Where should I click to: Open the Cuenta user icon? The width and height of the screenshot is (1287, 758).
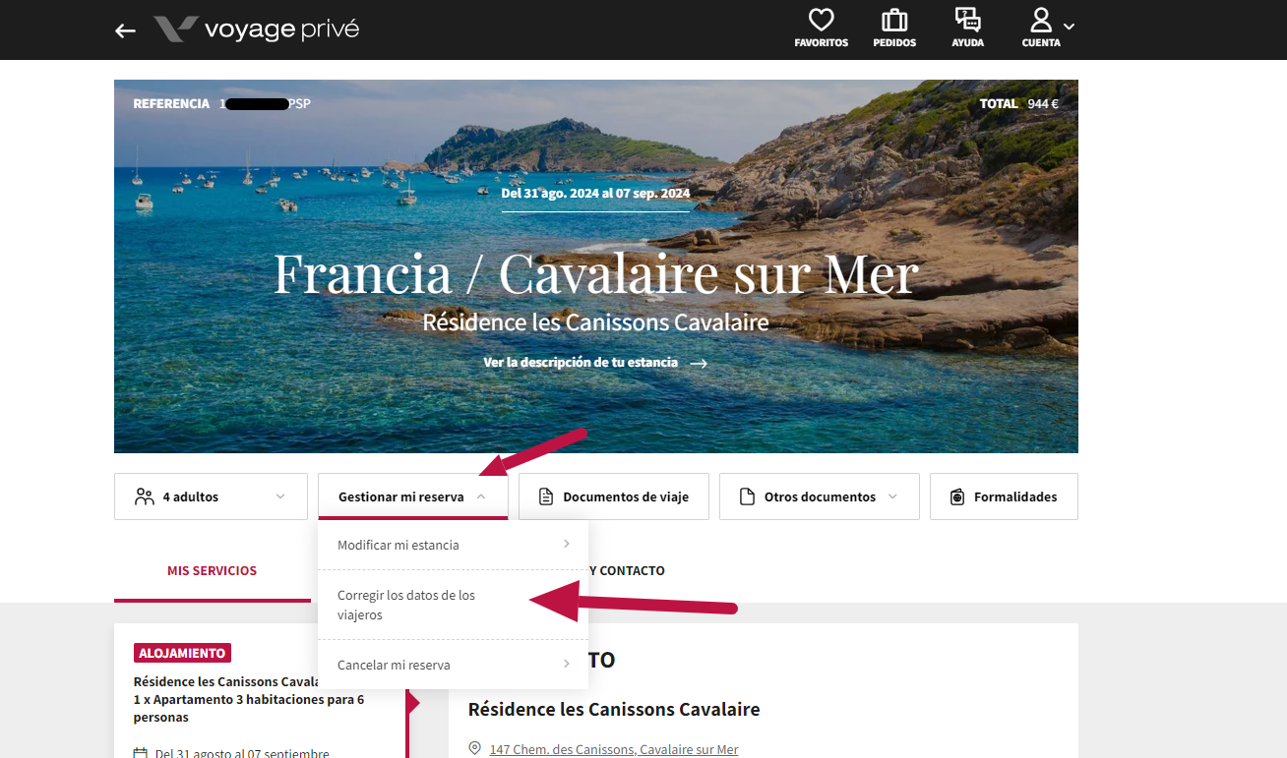point(1040,22)
